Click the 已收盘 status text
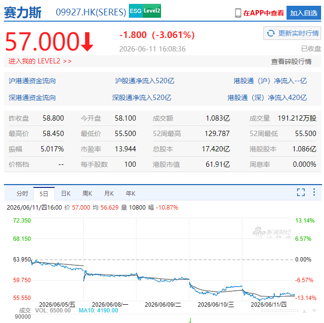Screen dimensions: 324x323 point(311,49)
